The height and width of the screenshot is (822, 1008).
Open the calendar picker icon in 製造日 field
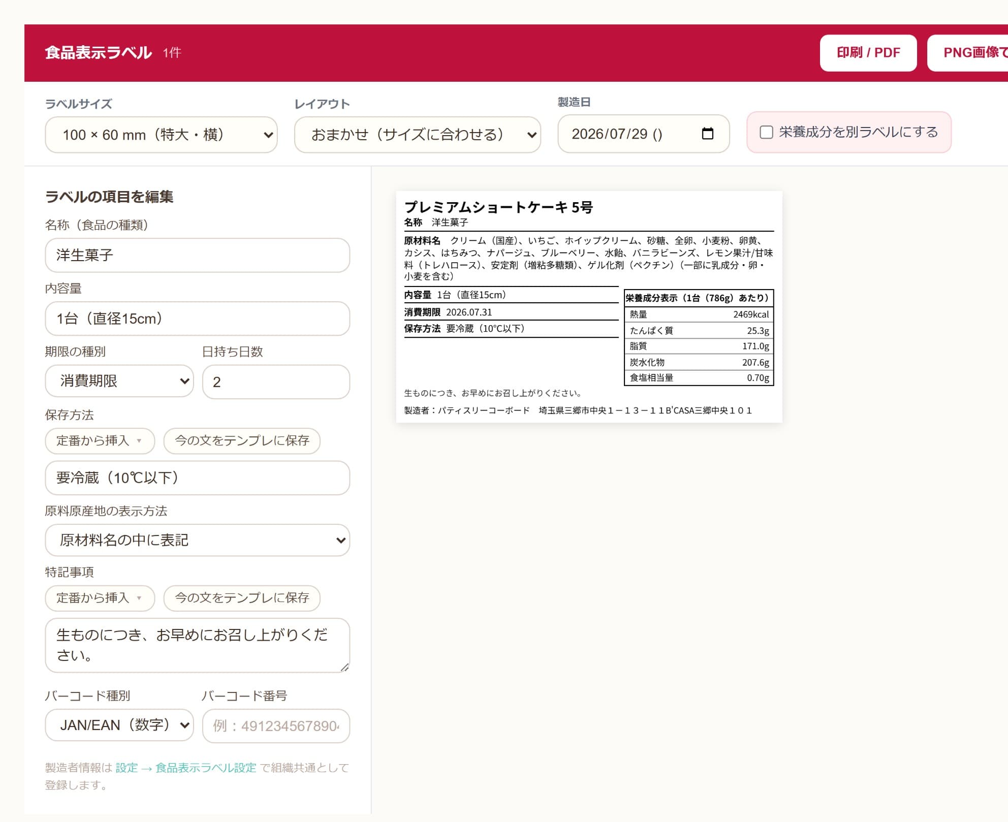point(707,134)
